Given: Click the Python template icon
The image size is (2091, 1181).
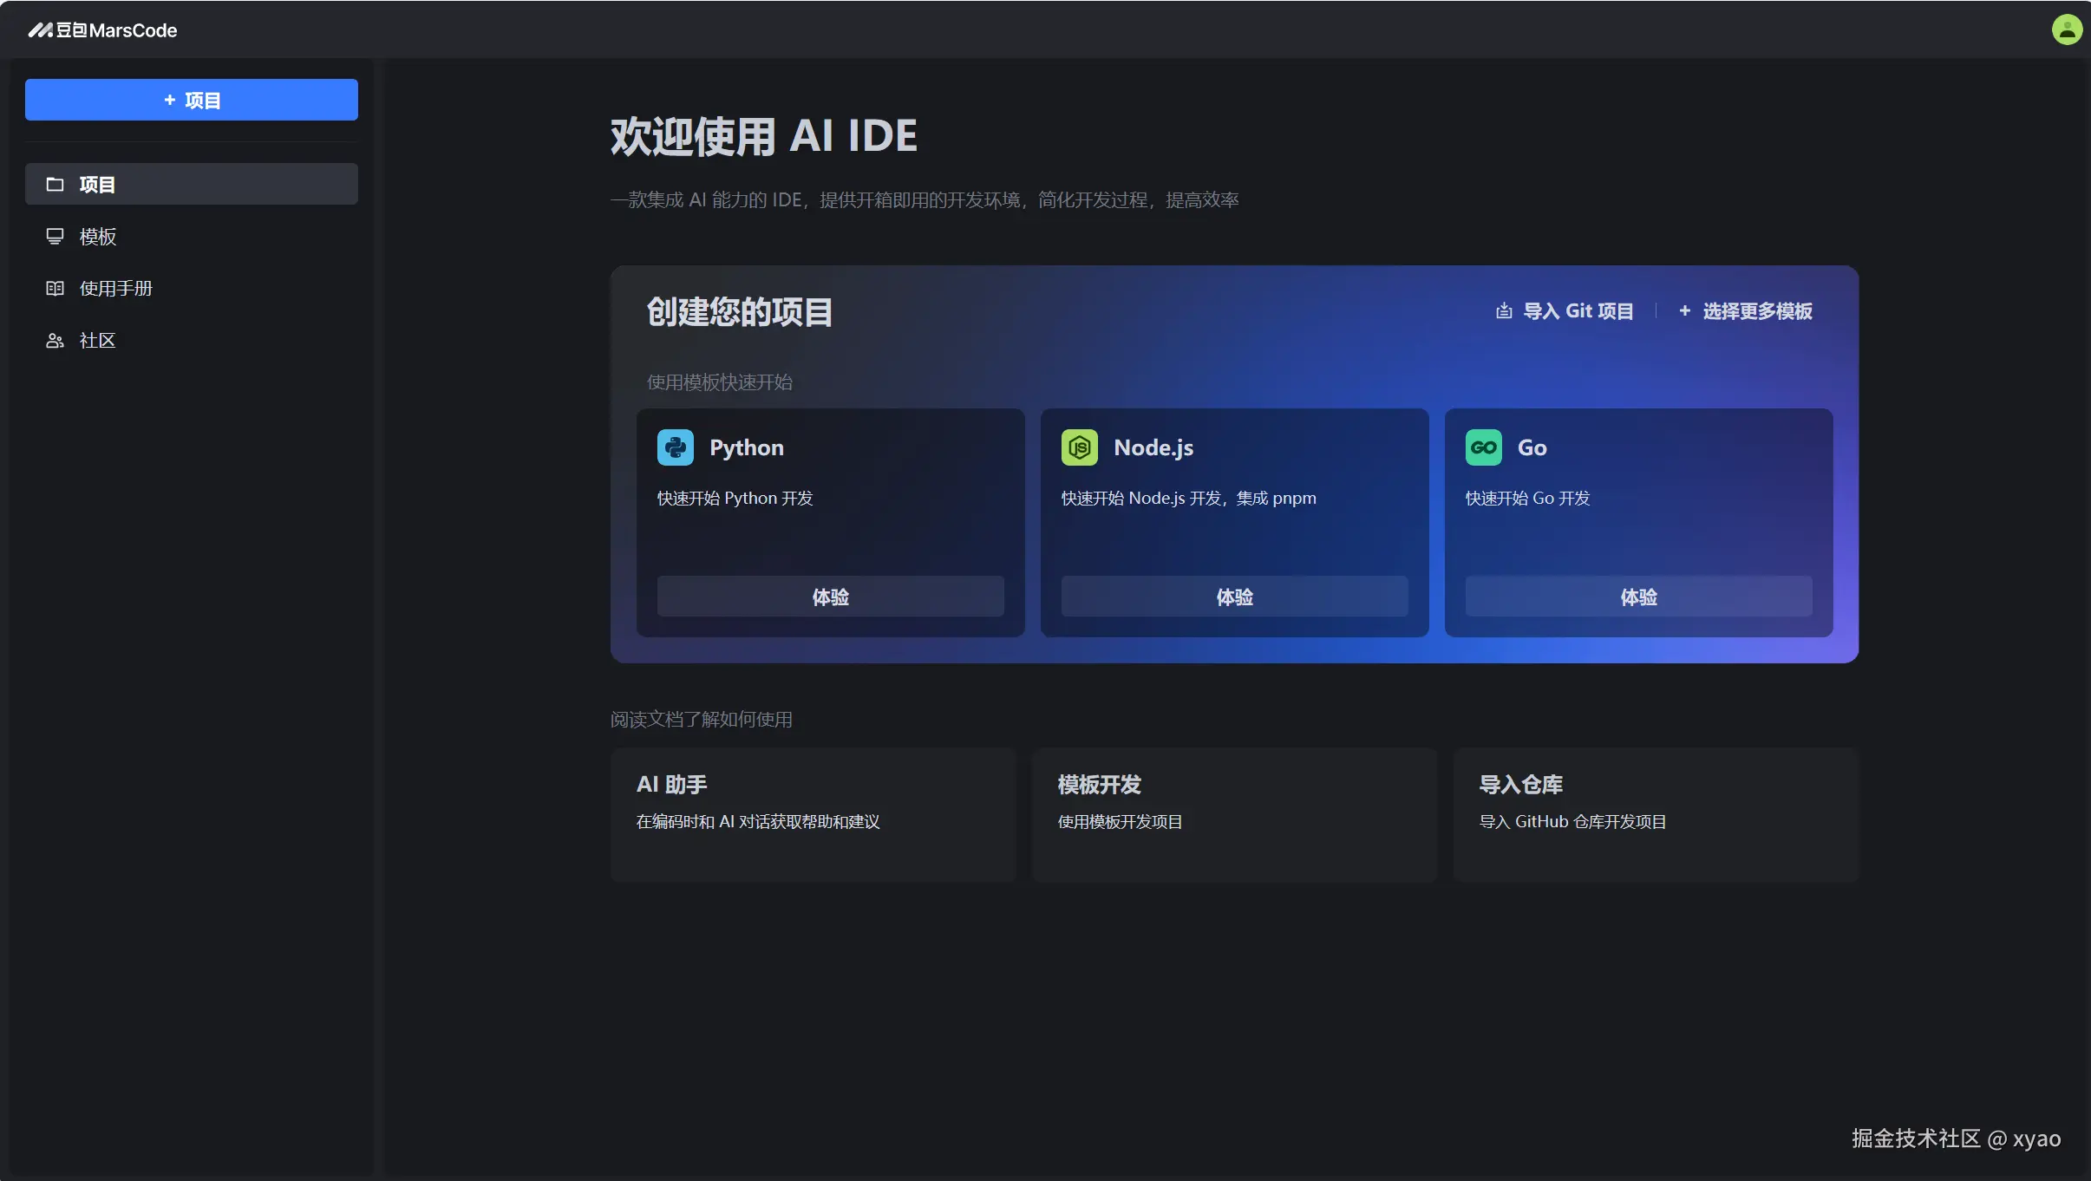Looking at the screenshot, I should (675, 447).
